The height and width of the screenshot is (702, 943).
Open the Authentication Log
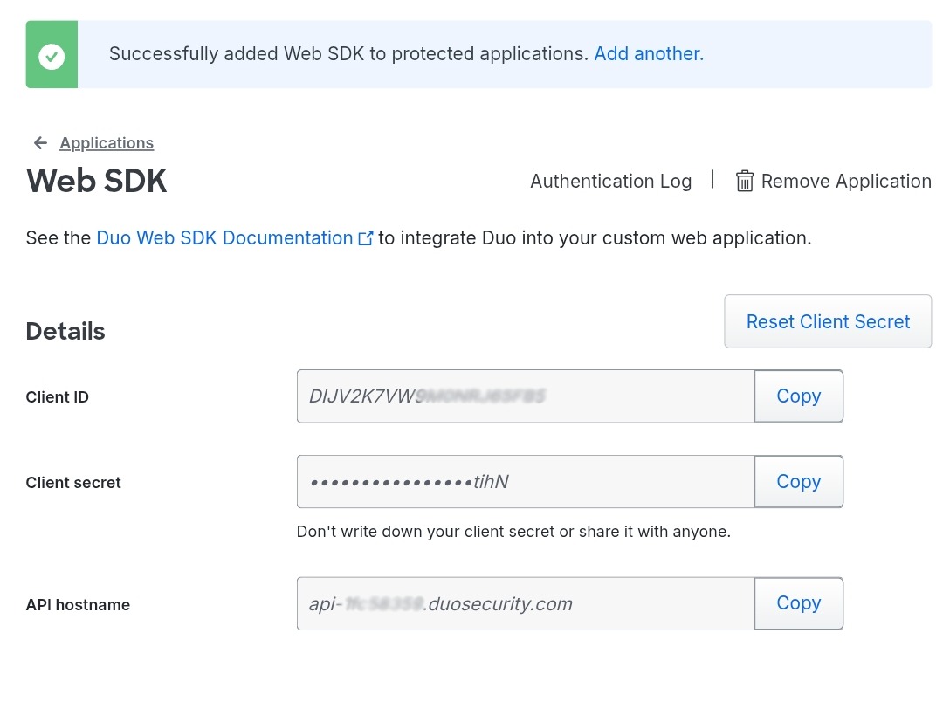pos(610,181)
